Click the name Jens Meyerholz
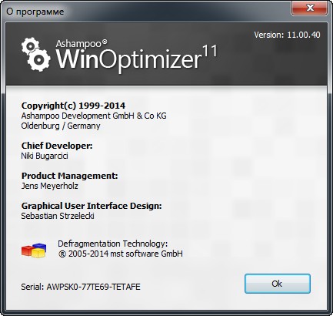 50,186
